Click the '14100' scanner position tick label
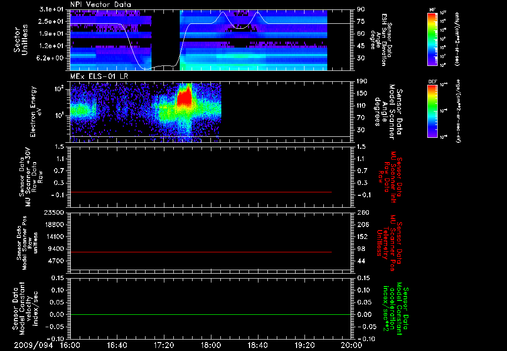 click(x=53, y=236)
